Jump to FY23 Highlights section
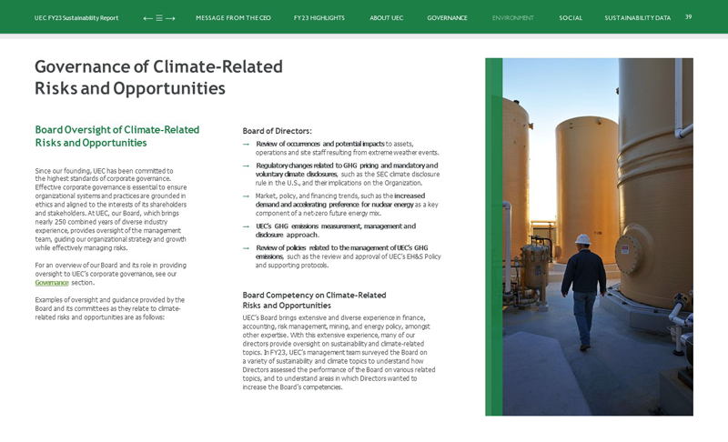This screenshot has height=442, width=728. 318,18
